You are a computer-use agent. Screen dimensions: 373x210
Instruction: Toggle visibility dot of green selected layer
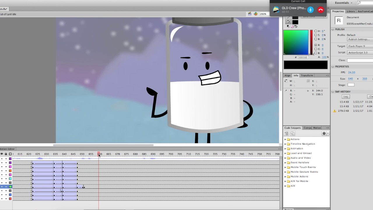pyautogui.click(x=2, y=187)
